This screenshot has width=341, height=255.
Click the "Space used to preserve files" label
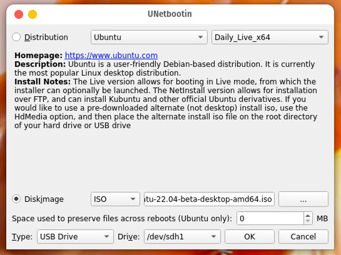click(122, 219)
